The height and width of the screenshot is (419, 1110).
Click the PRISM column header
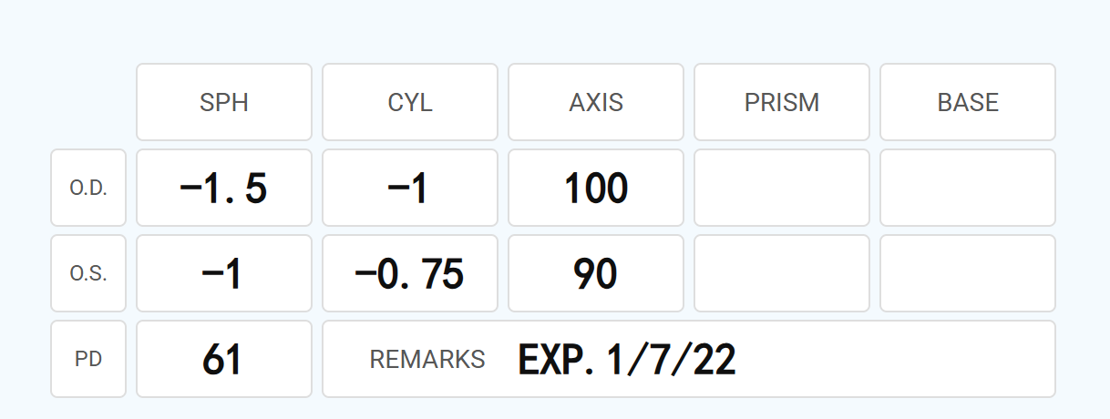click(782, 102)
